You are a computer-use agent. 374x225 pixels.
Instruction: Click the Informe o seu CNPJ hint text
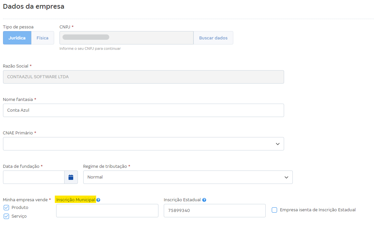tap(90, 48)
